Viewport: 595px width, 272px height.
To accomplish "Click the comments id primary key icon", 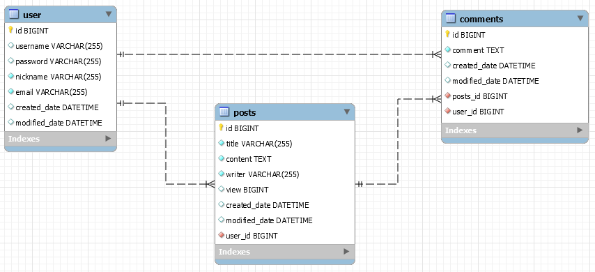I will [x=447, y=34].
